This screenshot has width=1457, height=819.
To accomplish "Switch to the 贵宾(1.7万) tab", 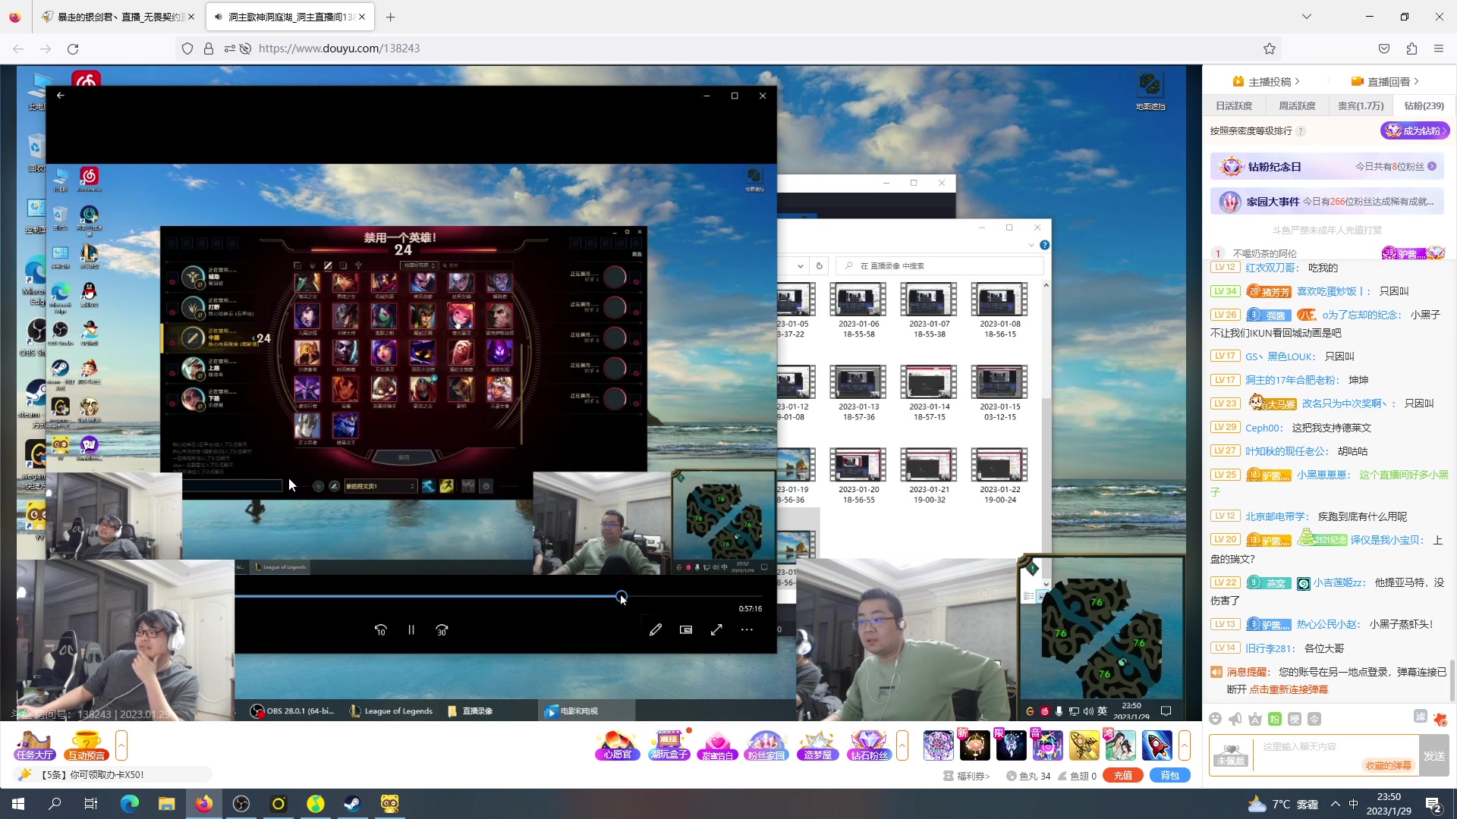I will pos(1361,106).
